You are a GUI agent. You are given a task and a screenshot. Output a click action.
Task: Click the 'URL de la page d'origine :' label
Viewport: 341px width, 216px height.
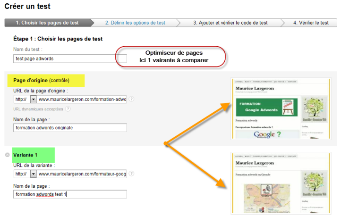41,91
